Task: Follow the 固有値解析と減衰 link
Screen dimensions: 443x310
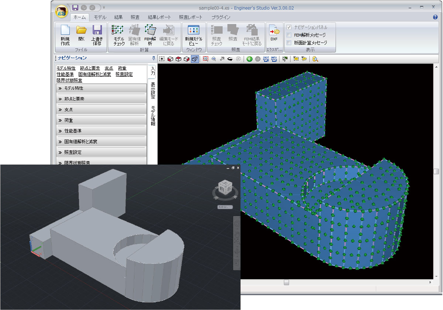Action: tap(95, 74)
